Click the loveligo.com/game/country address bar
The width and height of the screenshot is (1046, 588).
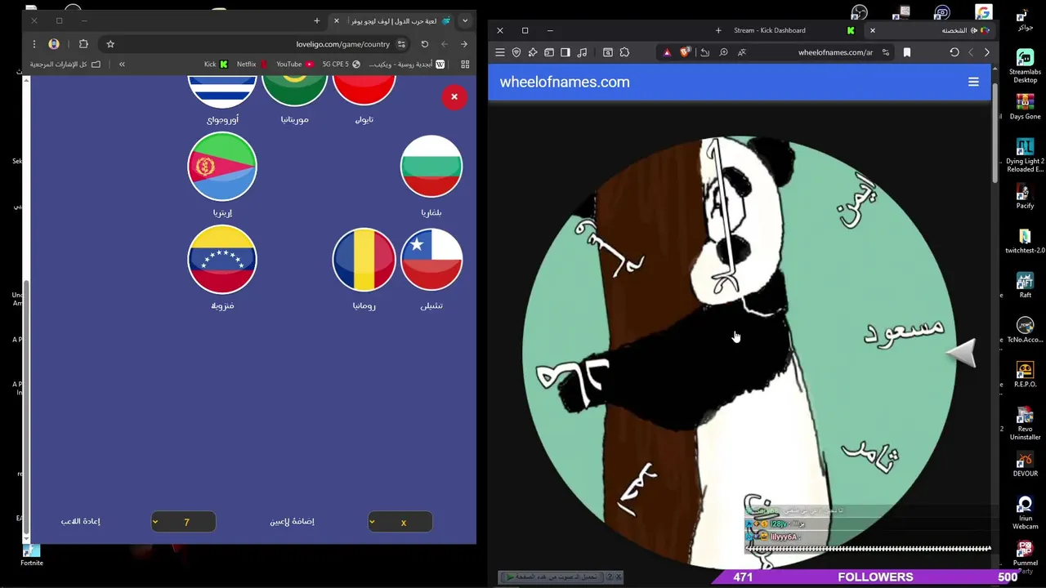pyautogui.click(x=255, y=44)
